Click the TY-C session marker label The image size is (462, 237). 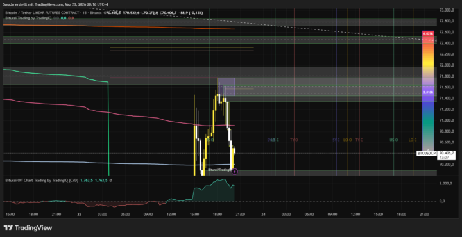[359, 140]
